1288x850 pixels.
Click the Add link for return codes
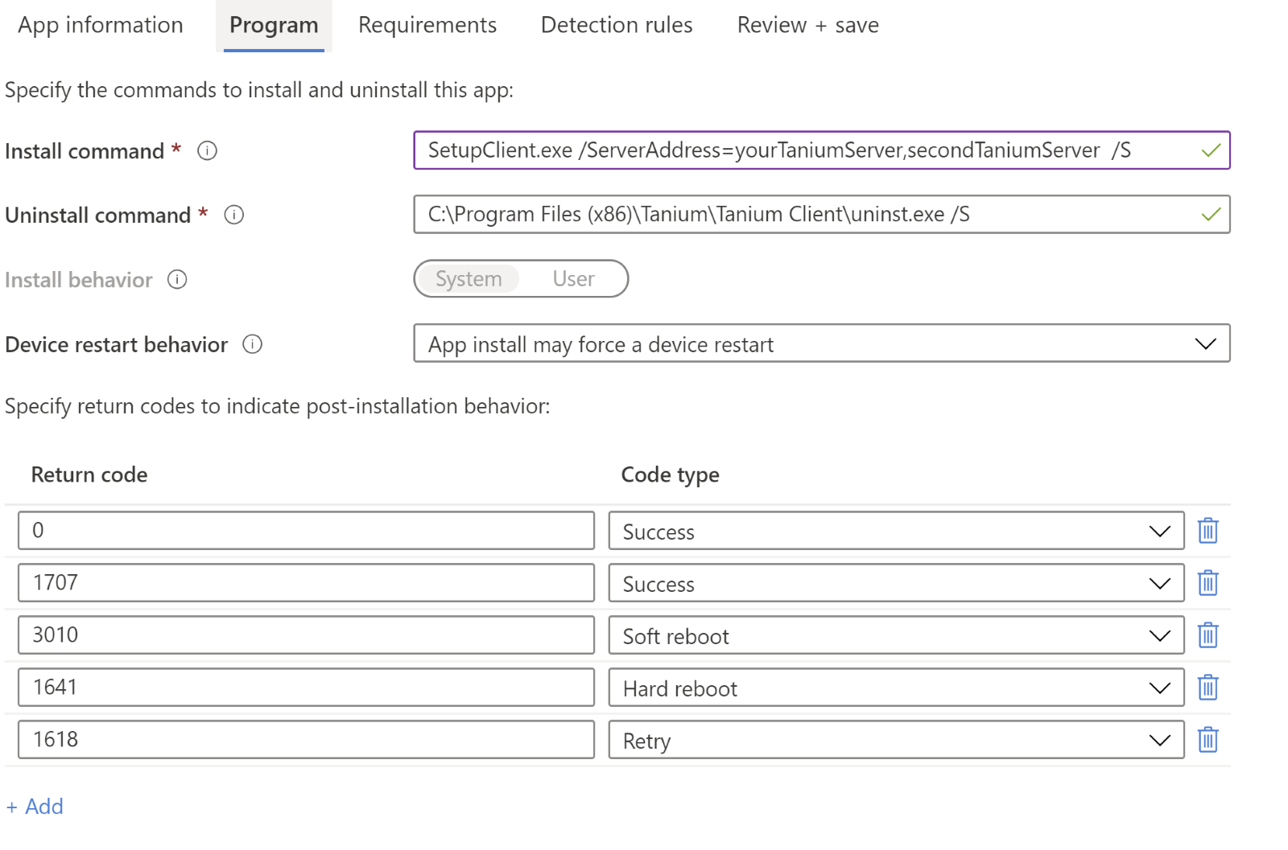[35, 806]
